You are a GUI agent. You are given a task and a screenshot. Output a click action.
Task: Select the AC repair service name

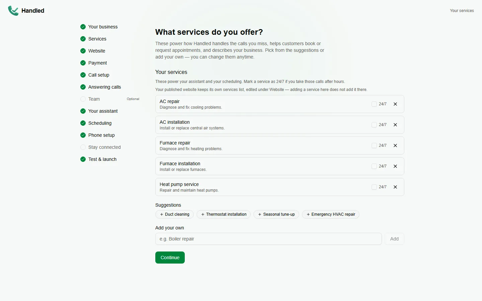pos(169,101)
